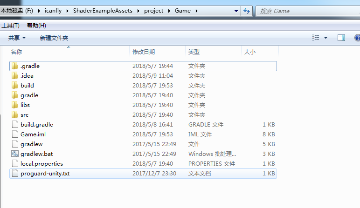
Task: Click the type IML 文件
Action: tap(200, 134)
